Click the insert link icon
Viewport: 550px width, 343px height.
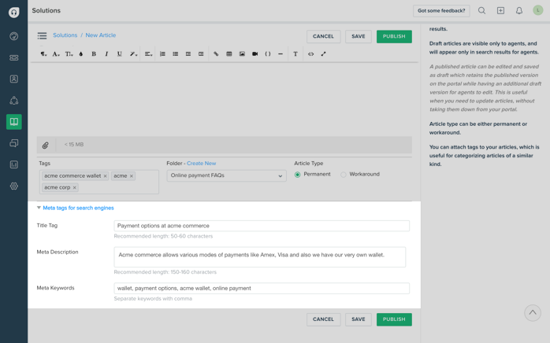[216, 54]
